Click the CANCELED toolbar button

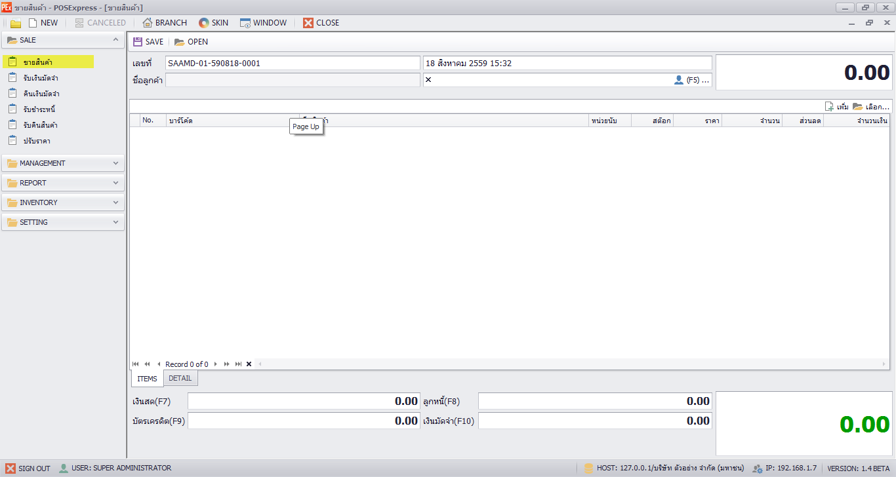click(100, 22)
